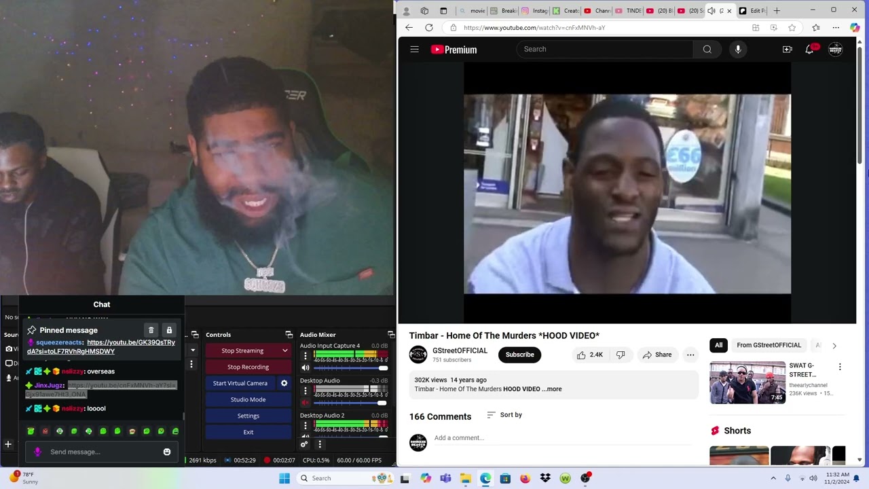Open a new Edge browser tab
The width and height of the screenshot is (869, 489).
[777, 11]
